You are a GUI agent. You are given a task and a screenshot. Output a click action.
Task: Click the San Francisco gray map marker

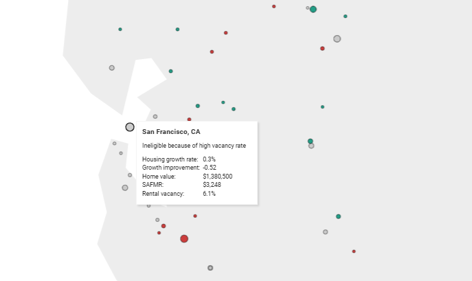130,127
